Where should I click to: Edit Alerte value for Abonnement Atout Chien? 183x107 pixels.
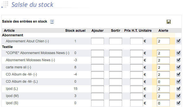click(163, 41)
